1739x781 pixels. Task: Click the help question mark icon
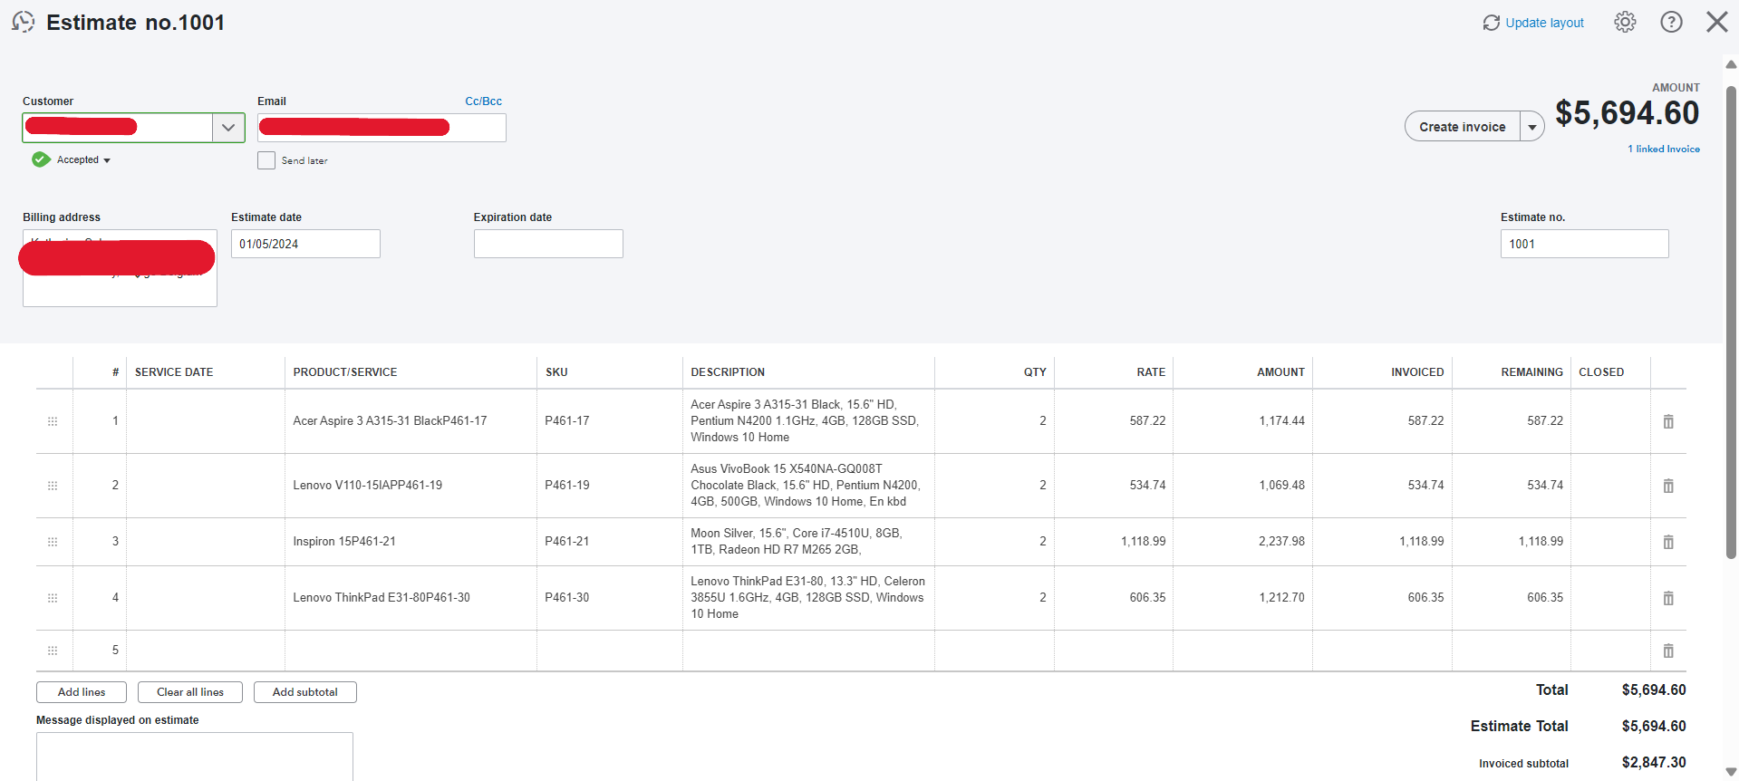pyautogui.click(x=1671, y=23)
